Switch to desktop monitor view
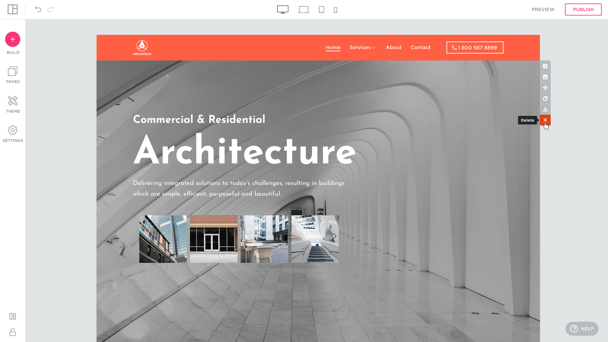608x342 pixels. [x=283, y=9]
